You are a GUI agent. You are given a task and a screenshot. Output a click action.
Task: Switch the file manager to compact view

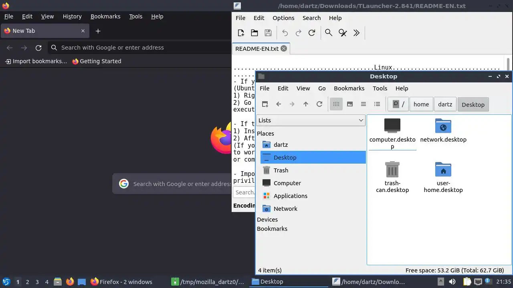(x=364, y=104)
